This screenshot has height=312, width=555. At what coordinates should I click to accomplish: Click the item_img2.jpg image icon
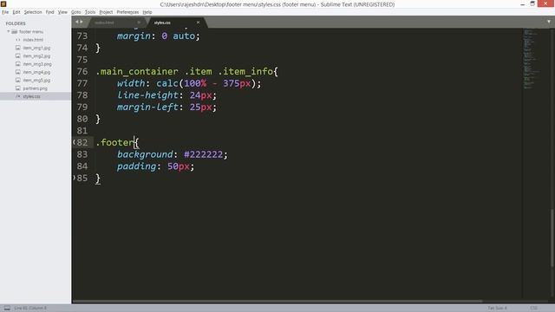[x=17, y=55]
